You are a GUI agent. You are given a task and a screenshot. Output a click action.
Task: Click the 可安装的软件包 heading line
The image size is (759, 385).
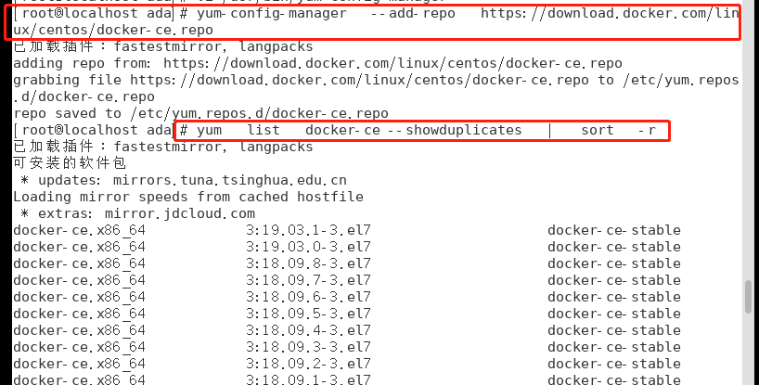63,163
